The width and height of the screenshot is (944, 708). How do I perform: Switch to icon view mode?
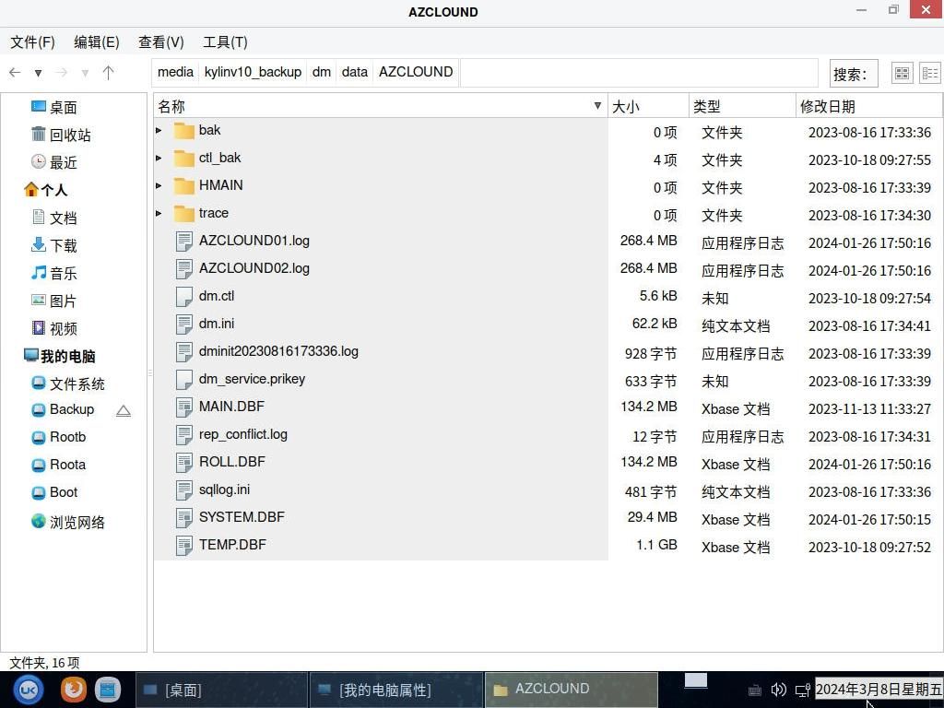(x=902, y=73)
